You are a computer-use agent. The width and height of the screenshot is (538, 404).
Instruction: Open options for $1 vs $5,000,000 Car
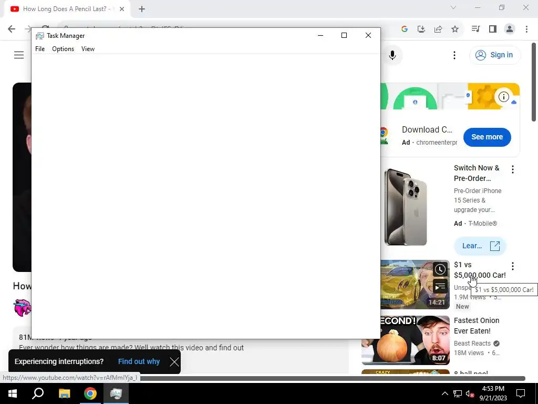tap(513, 266)
